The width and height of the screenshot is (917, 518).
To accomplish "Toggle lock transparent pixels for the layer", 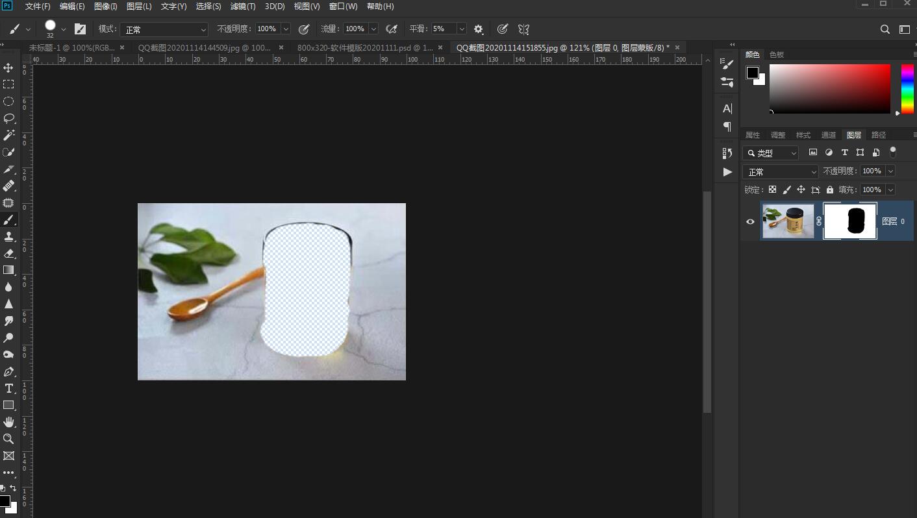I will pyautogui.click(x=772, y=190).
